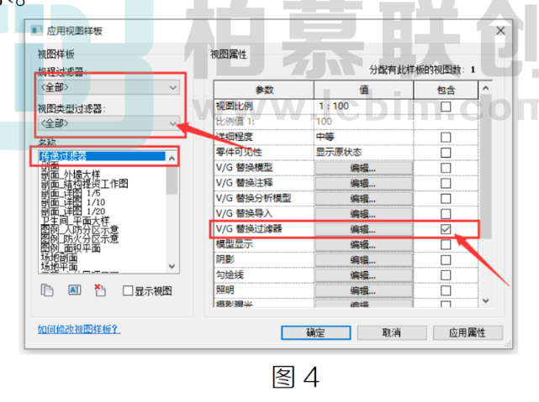This screenshot has width=539, height=402.
Task: Select 剖面_详图 1/5 template
Action: pos(71,193)
